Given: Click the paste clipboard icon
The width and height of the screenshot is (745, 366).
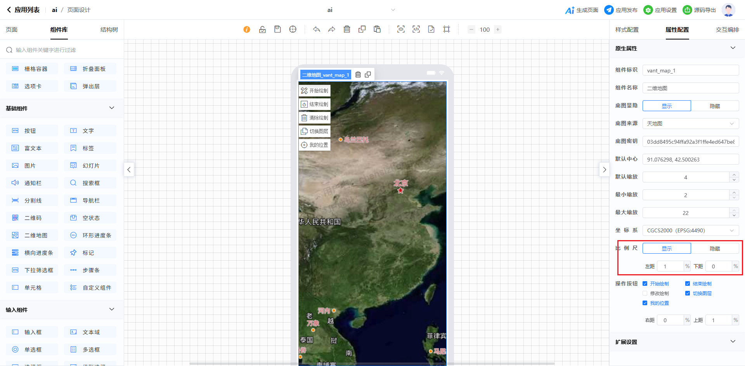Looking at the screenshot, I should coord(377,29).
